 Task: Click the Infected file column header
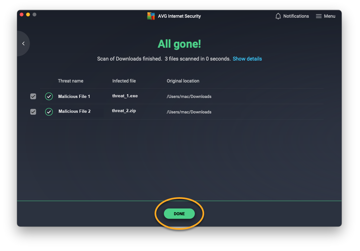click(x=124, y=81)
